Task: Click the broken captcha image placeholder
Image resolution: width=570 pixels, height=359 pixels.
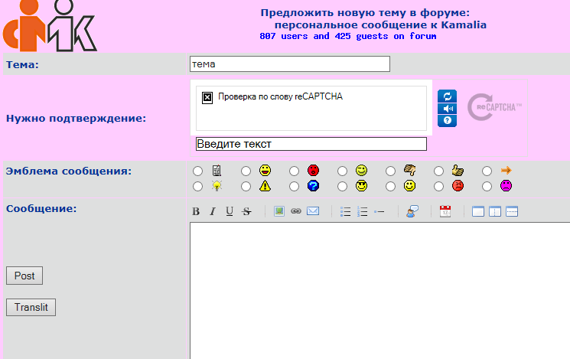Action: coord(207,97)
